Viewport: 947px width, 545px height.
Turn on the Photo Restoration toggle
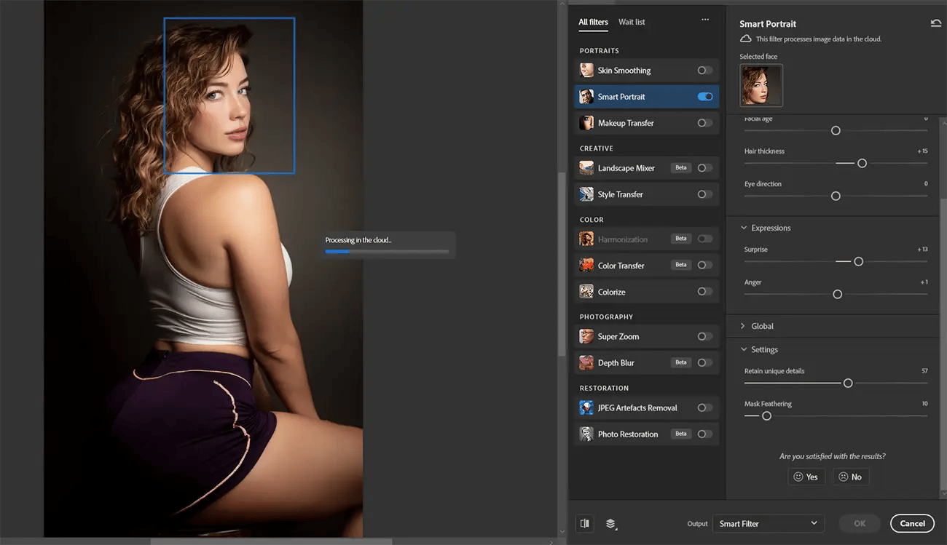coord(704,434)
